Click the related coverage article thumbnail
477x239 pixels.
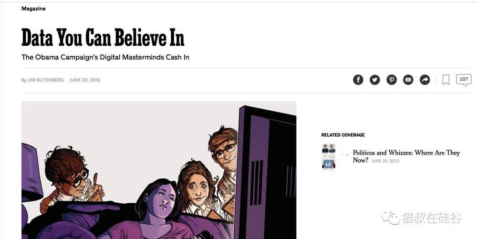point(329,156)
